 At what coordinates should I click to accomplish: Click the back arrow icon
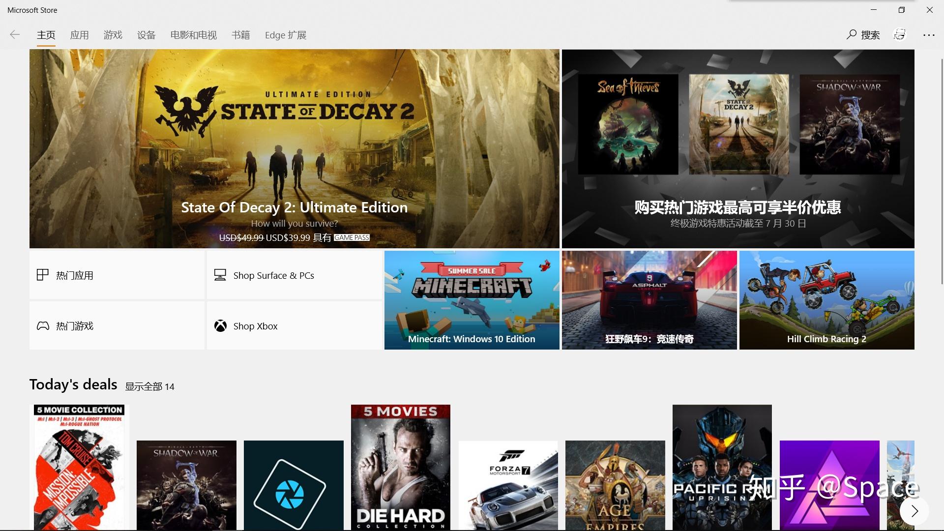pos(15,34)
